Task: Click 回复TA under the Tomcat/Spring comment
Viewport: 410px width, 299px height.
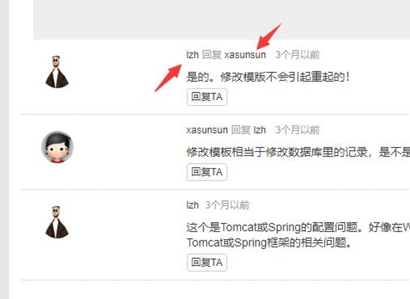Action: click(207, 263)
